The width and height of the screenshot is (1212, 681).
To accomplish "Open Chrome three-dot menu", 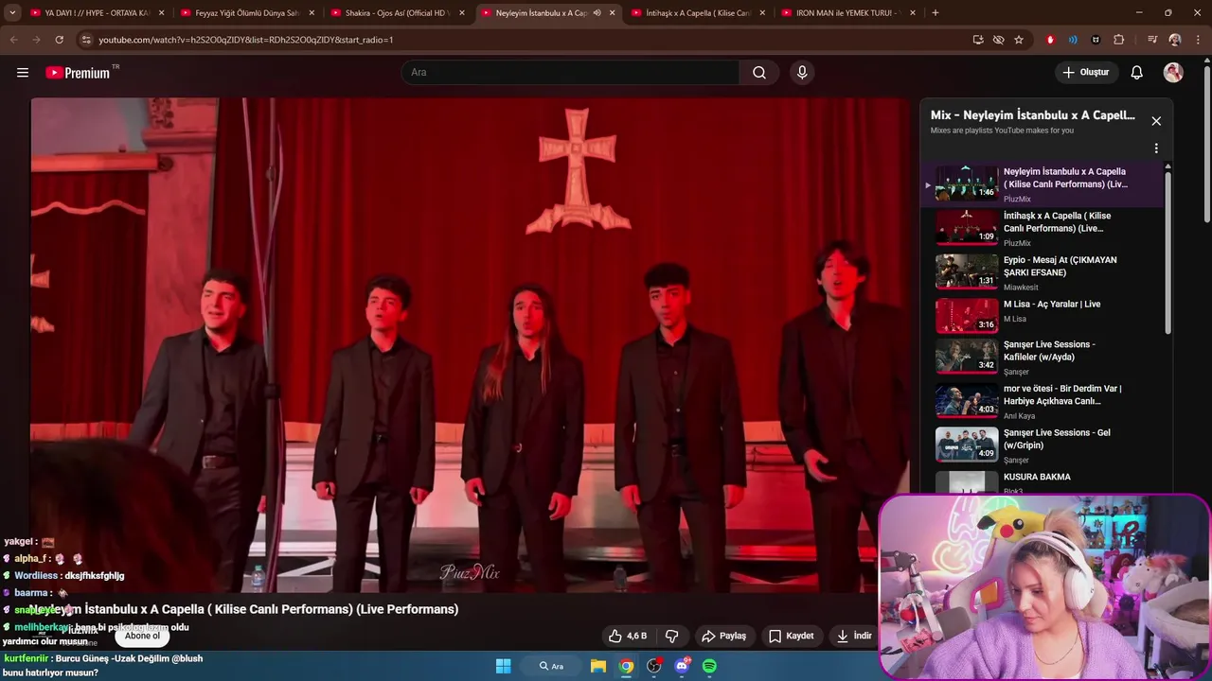I will tap(1198, 40).
